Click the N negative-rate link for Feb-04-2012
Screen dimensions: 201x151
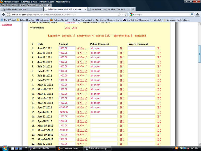[x=80, y=67]
